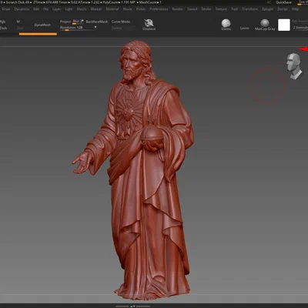Screen dimensions: 308x308
Task: Click the bottom tray divider arrows
Action: pos(132,306)
